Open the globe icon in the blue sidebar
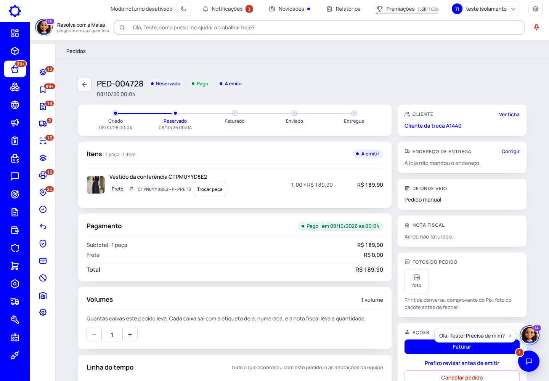This screenshot has height=381, width=549. (x=15, y=105)
